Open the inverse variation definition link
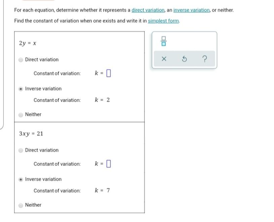274x222 pixels. coord(191,10)
